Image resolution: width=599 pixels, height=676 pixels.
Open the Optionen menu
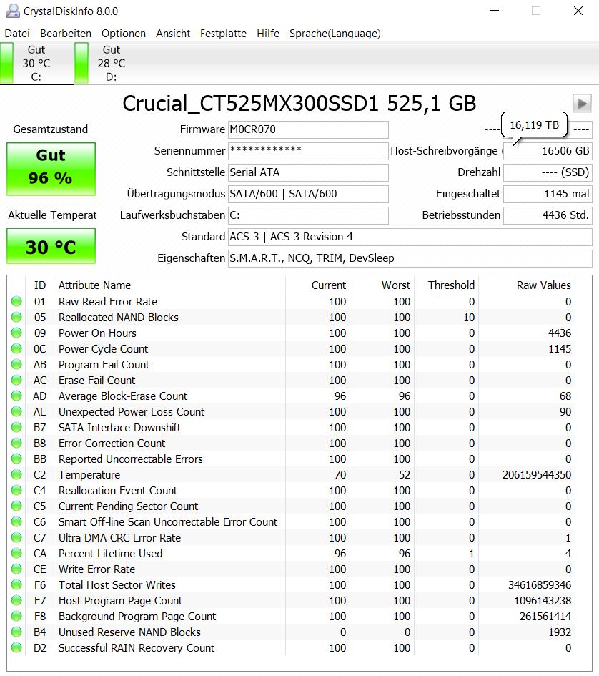point(123,34)
